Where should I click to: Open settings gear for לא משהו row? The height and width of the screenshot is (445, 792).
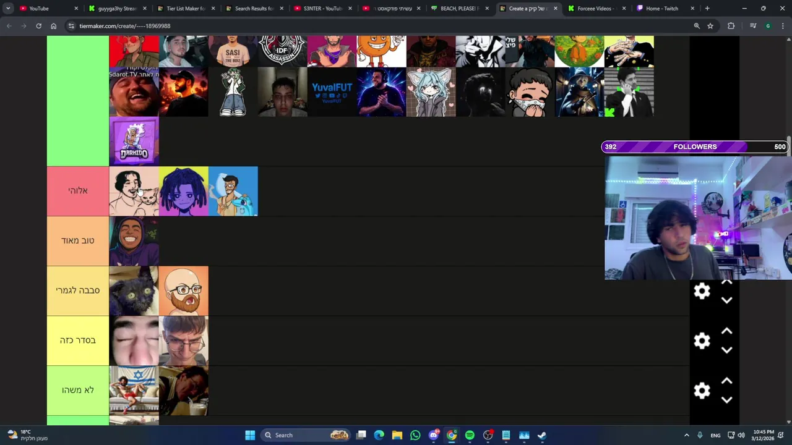pos(702,391)
